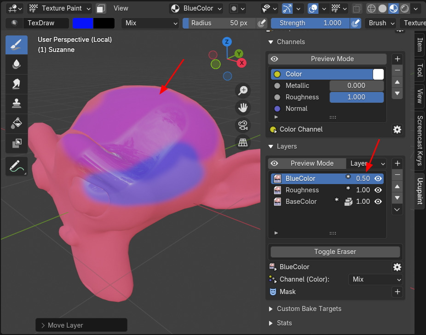Viewport: 426px width, 335px height.
Task: Toggle Layers Preview Mode
Action: [x=307, y=163]
